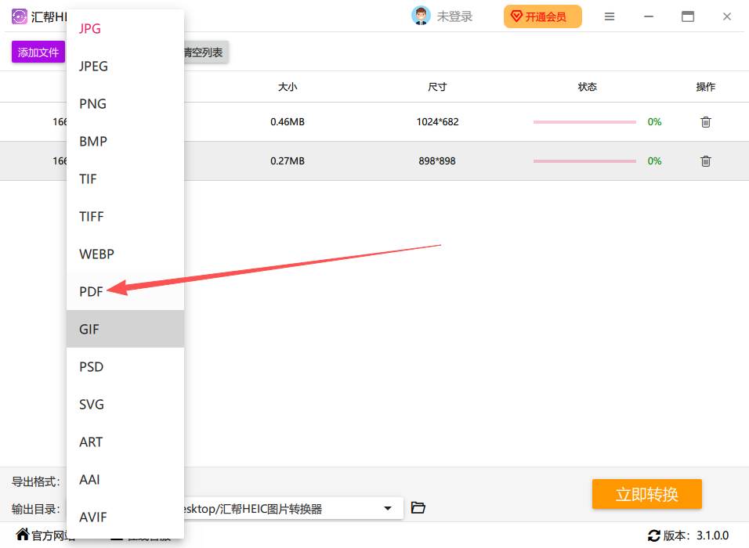Screen dimensions: 749x548
Task: Click the 清空列表 button
Action: click(x=205, y=52)
